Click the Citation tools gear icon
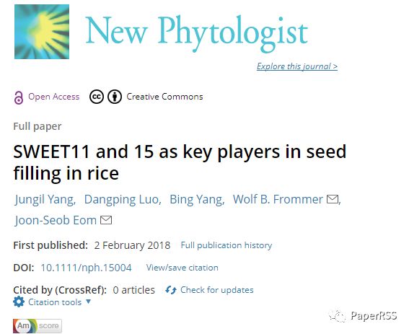Image resolution: width=409 pixels, height=334 pixels. point(19,302)
